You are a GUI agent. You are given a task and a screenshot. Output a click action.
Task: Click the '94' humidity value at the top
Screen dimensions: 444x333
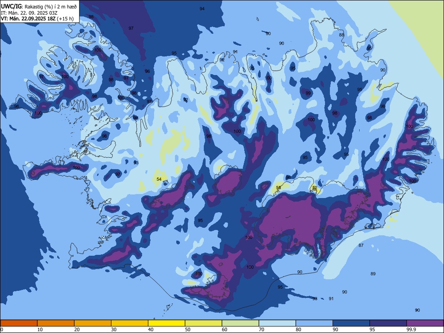(202, 9)
